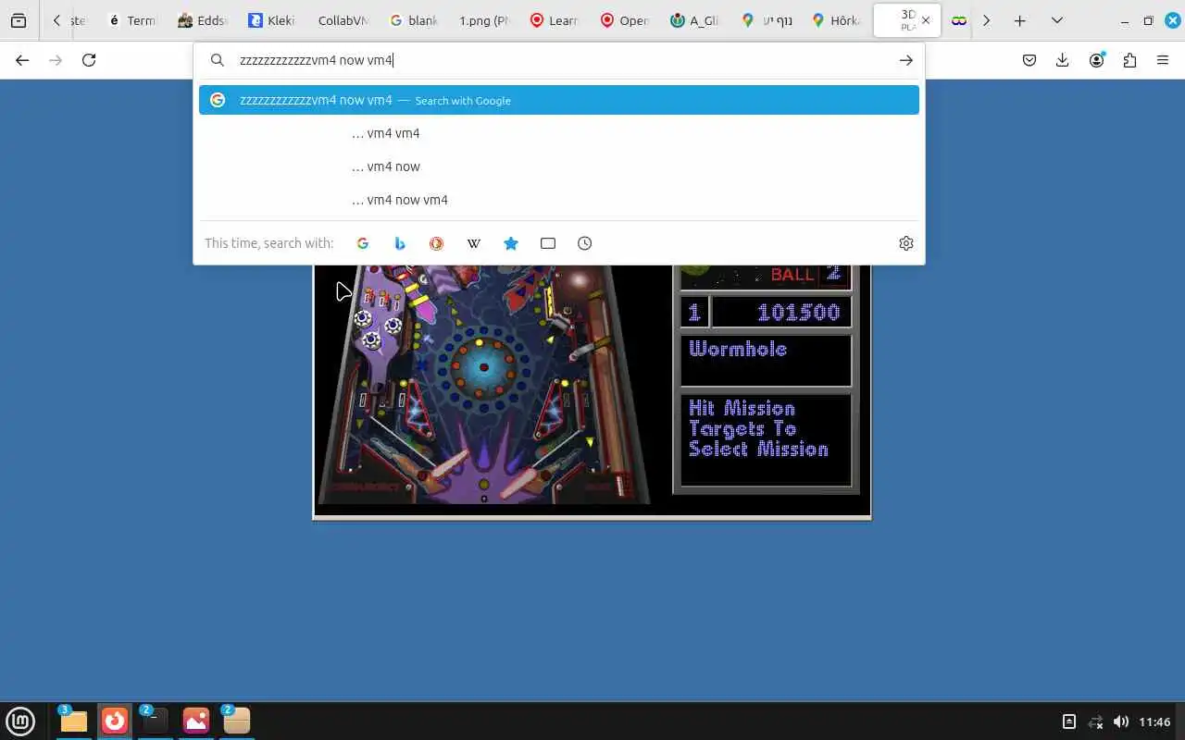The height and width of the screenshot is (740, 1185).
Task: Search open tabs with the tab icon
Action: pyautogui.click(x=548, y=243)
